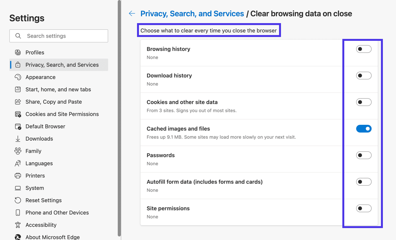Turn on the Passwords clearing toggle
The height and width of the screenshot is (240, 396).
(364, 155)
